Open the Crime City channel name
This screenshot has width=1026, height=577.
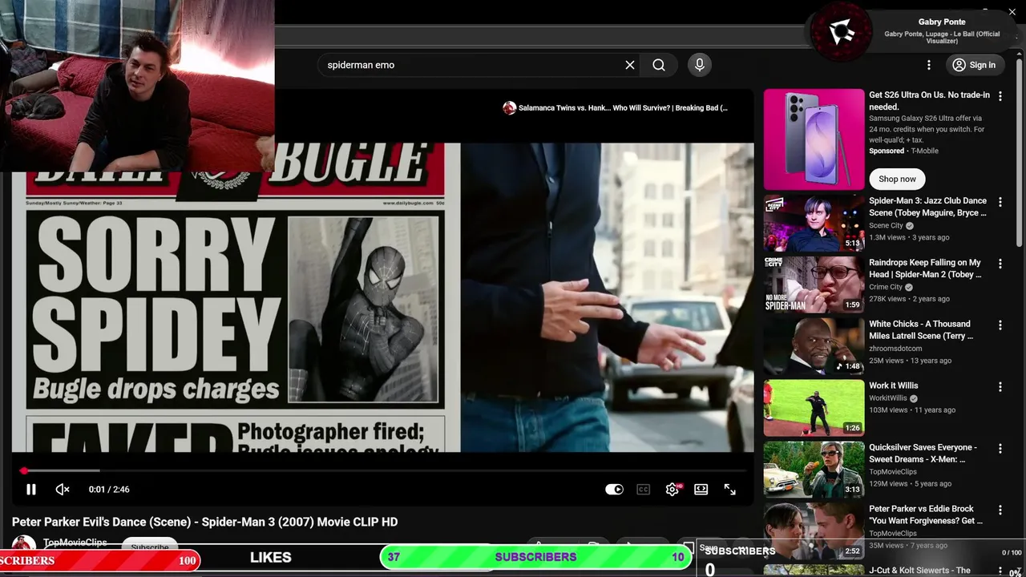pos(886,287)
